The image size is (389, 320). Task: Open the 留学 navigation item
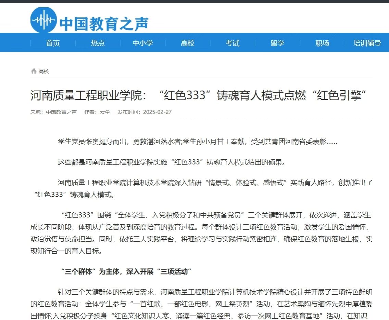277,43
